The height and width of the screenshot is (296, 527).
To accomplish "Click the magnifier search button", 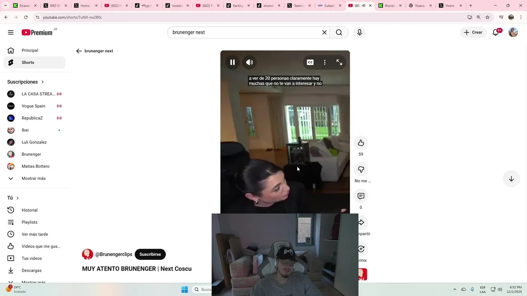I will pos(339,32).
